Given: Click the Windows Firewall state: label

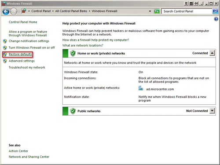Looking at the screenshot, I should [x=81, y=72].
